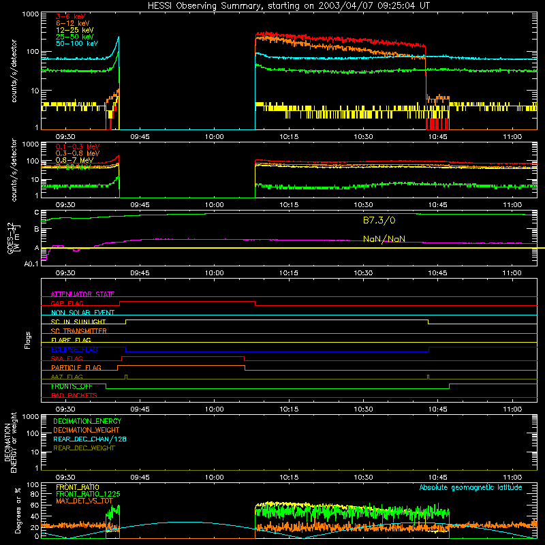Select the BAD_PACKETS flag label
The image size is (545, 545).
pos(74,396)
